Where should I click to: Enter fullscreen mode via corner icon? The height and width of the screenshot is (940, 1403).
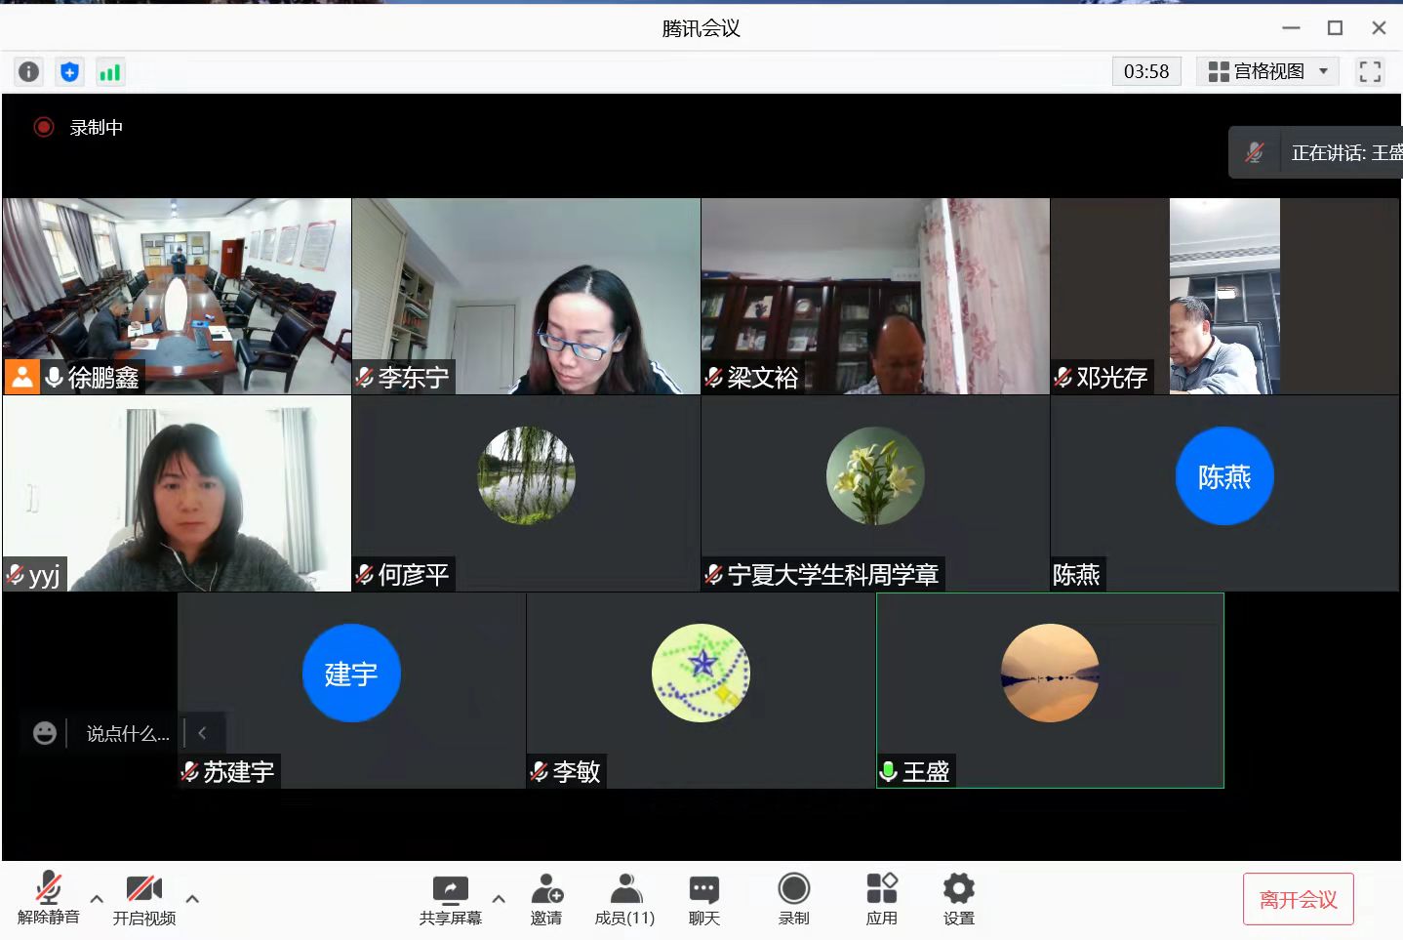1370,71
